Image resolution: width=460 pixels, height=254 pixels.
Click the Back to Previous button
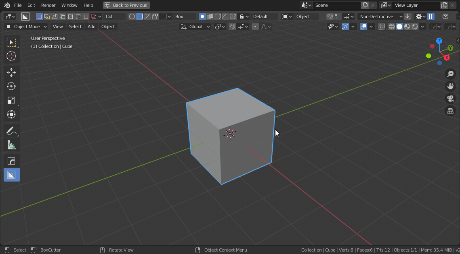tap(126, 5)
